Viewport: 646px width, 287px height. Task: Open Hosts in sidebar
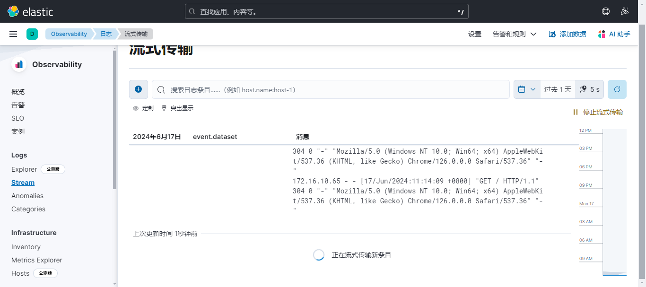point(20,273)
